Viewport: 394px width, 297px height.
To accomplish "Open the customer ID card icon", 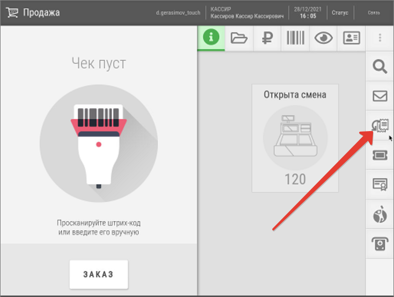I will [352, 38].
